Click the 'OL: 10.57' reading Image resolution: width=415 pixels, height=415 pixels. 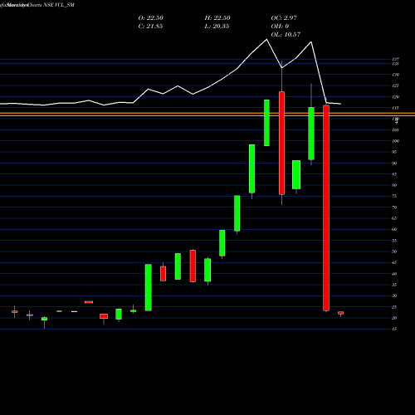tap(286, 35)
